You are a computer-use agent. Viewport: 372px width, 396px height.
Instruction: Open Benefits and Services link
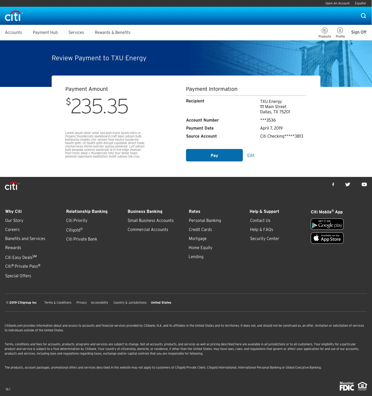click(25, 238)
